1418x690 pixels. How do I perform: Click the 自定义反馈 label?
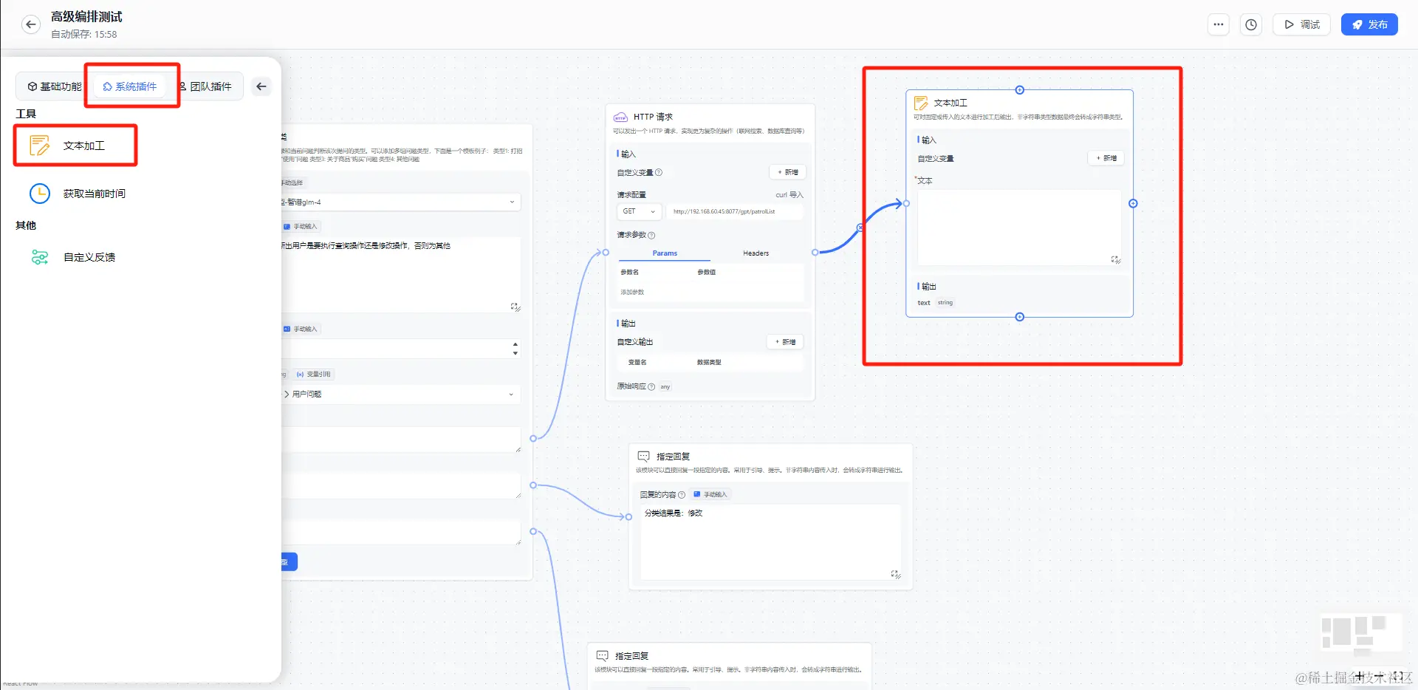89,257
